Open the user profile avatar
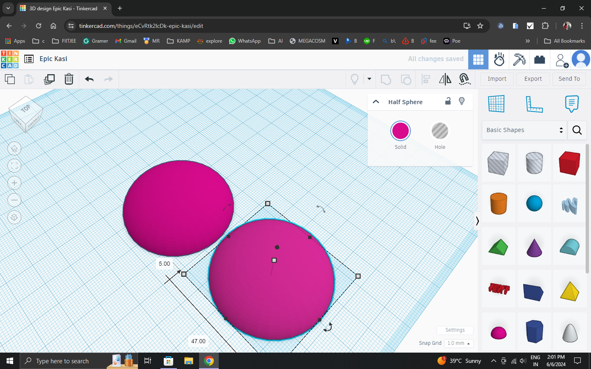 tap(581, 60)
